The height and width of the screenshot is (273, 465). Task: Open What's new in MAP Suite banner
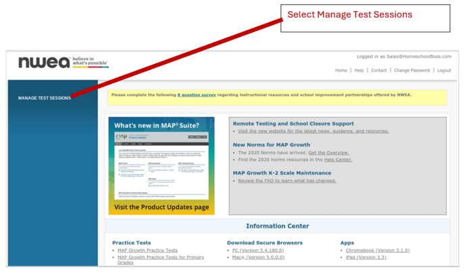click(162, 166)
